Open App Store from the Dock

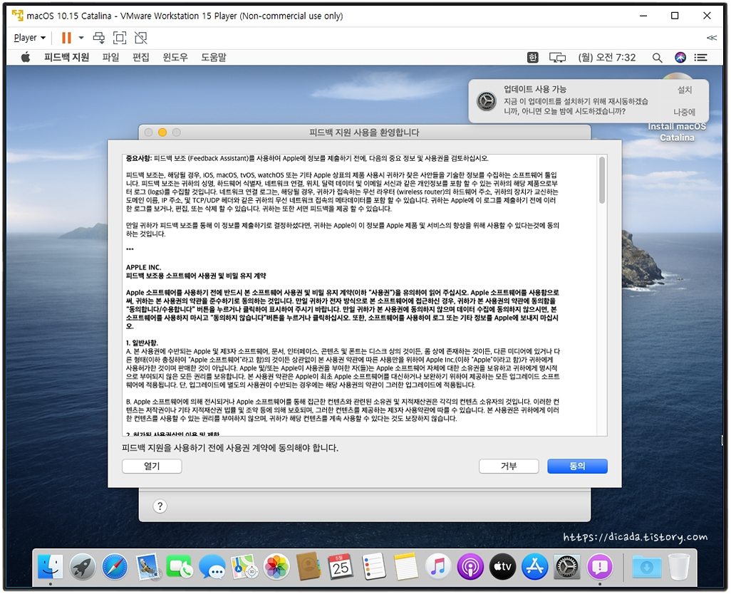click(x=535, y=566)
